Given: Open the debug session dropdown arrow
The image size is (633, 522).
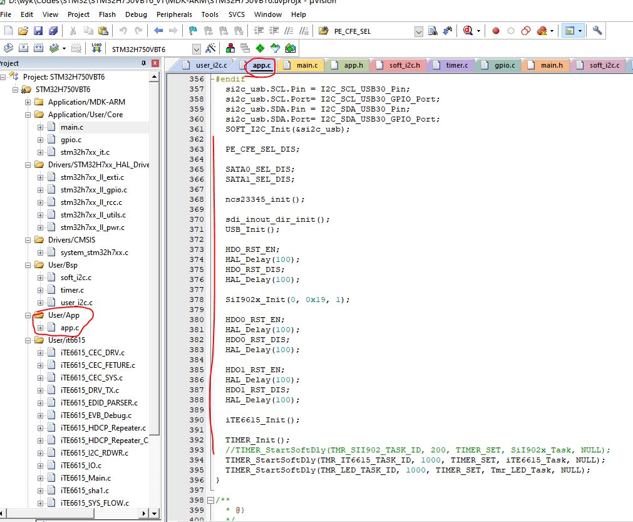Looking at the screenshot, I should (479, 31).
